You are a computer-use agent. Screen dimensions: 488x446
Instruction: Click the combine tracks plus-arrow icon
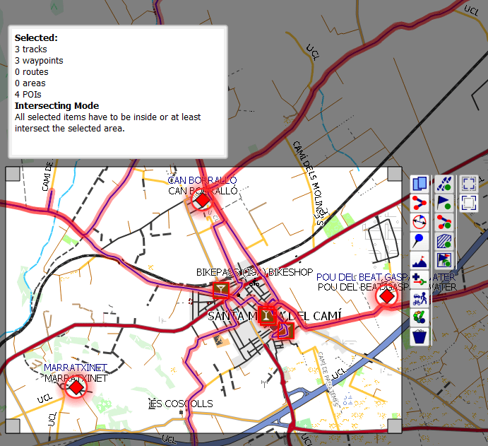419,279
